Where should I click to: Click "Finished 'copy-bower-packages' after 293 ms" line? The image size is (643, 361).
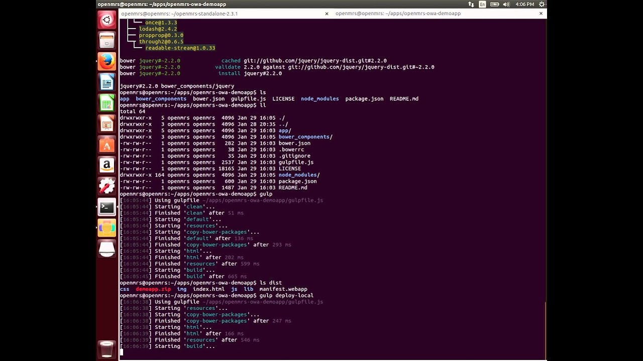pyautogui.click(x=205, y=245)
